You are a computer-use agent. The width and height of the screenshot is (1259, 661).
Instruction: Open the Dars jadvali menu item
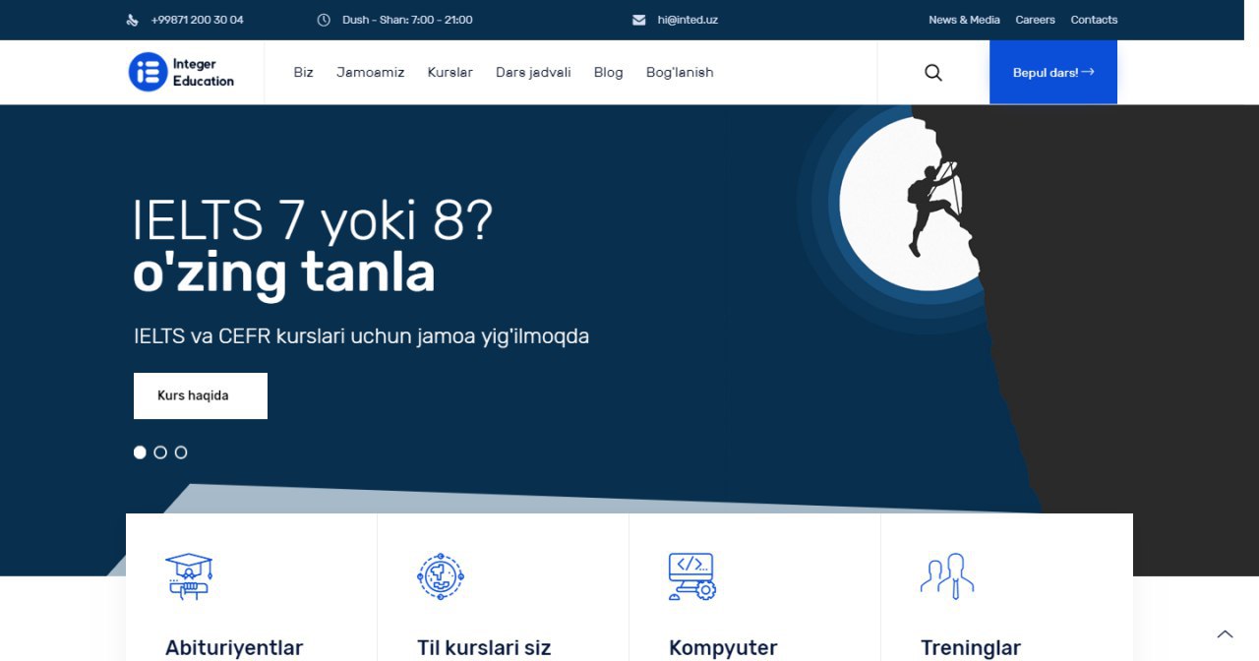(533, 73)
